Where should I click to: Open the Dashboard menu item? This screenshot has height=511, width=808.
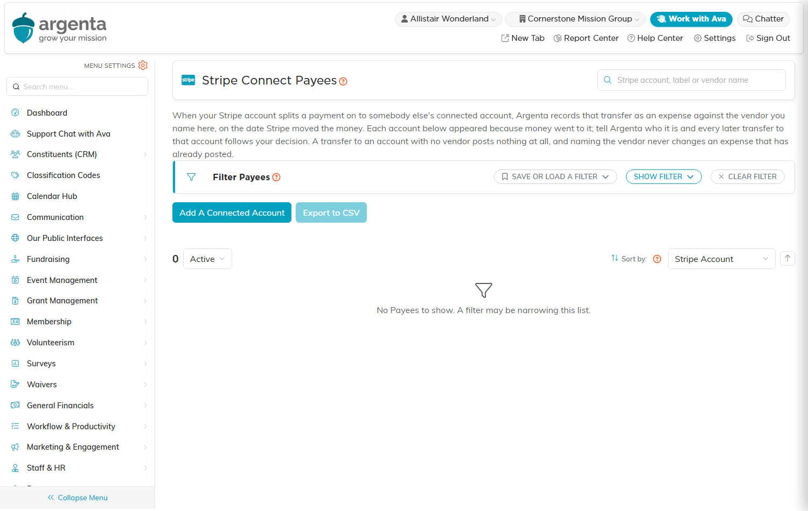click(x=47, y=113)
